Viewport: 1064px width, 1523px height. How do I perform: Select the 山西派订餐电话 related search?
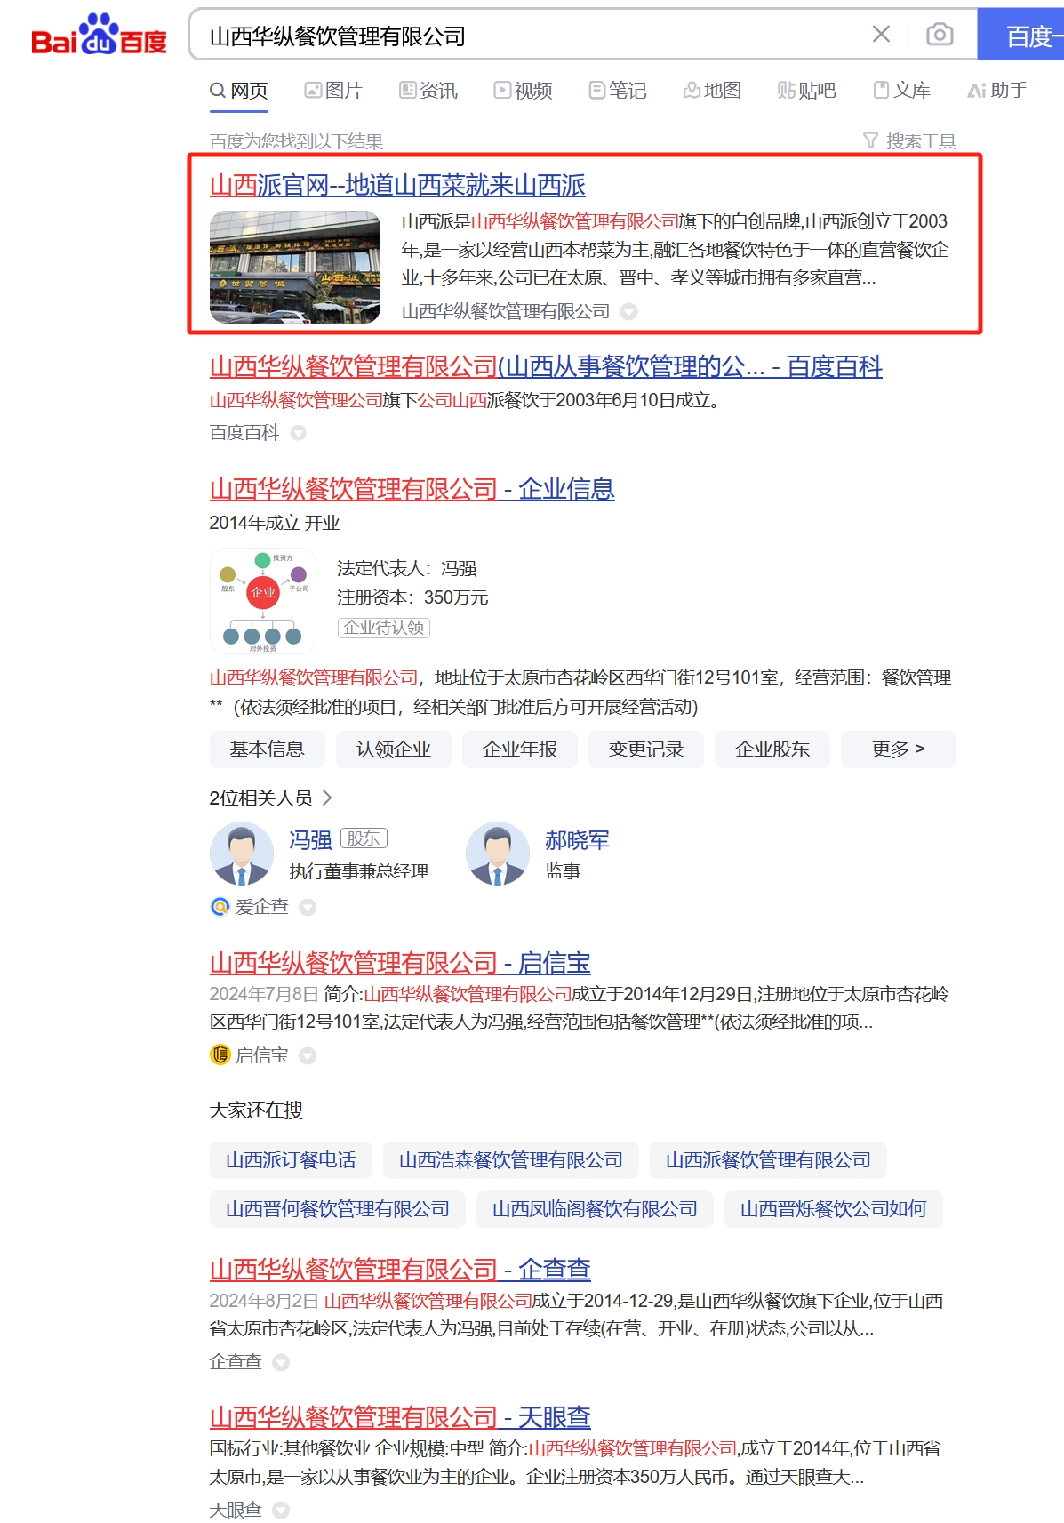[x=291, y=1159]
